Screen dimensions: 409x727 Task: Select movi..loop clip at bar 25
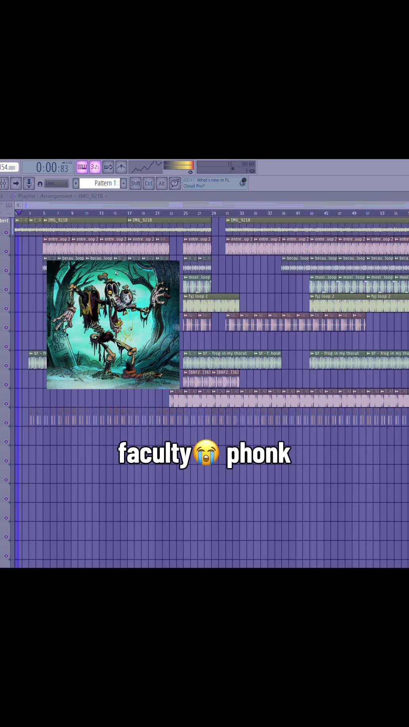[x=197, y=284]
